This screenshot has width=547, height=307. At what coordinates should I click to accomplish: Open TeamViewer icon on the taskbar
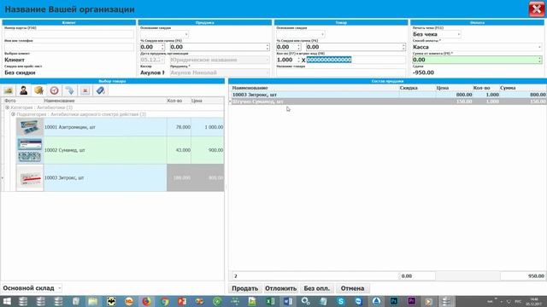358,301
